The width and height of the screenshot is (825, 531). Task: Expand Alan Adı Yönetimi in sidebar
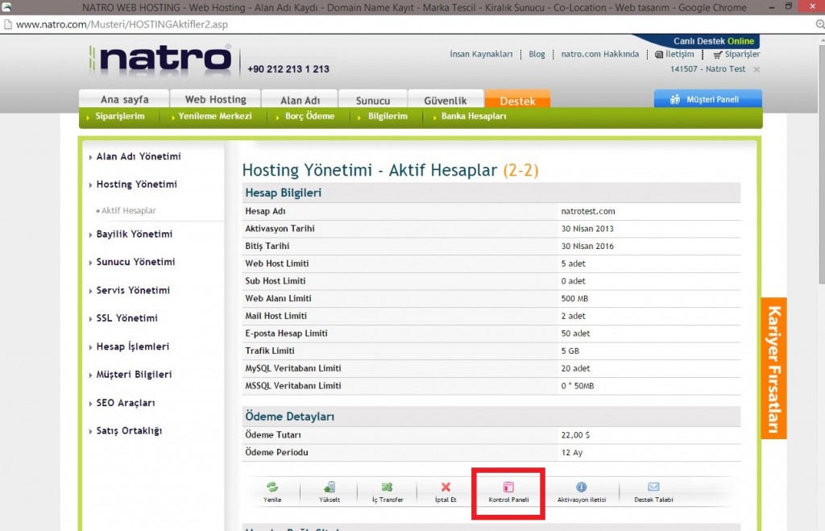[139, 156]
